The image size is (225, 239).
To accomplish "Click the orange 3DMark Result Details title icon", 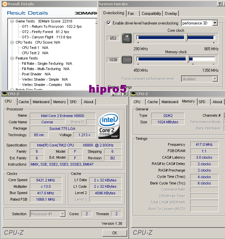I will 5,4.
